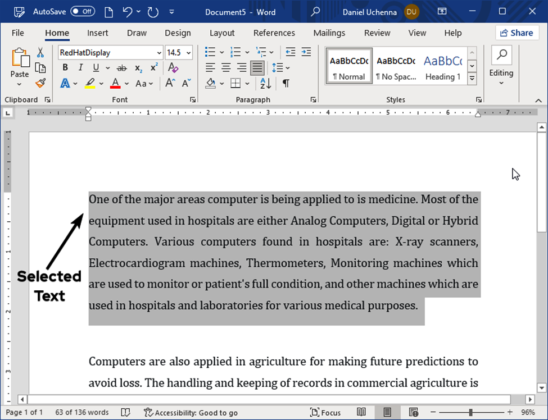Apply Bold formatting to selected text
The width and height of the screenshot is (548, 420).
point(65,68)
